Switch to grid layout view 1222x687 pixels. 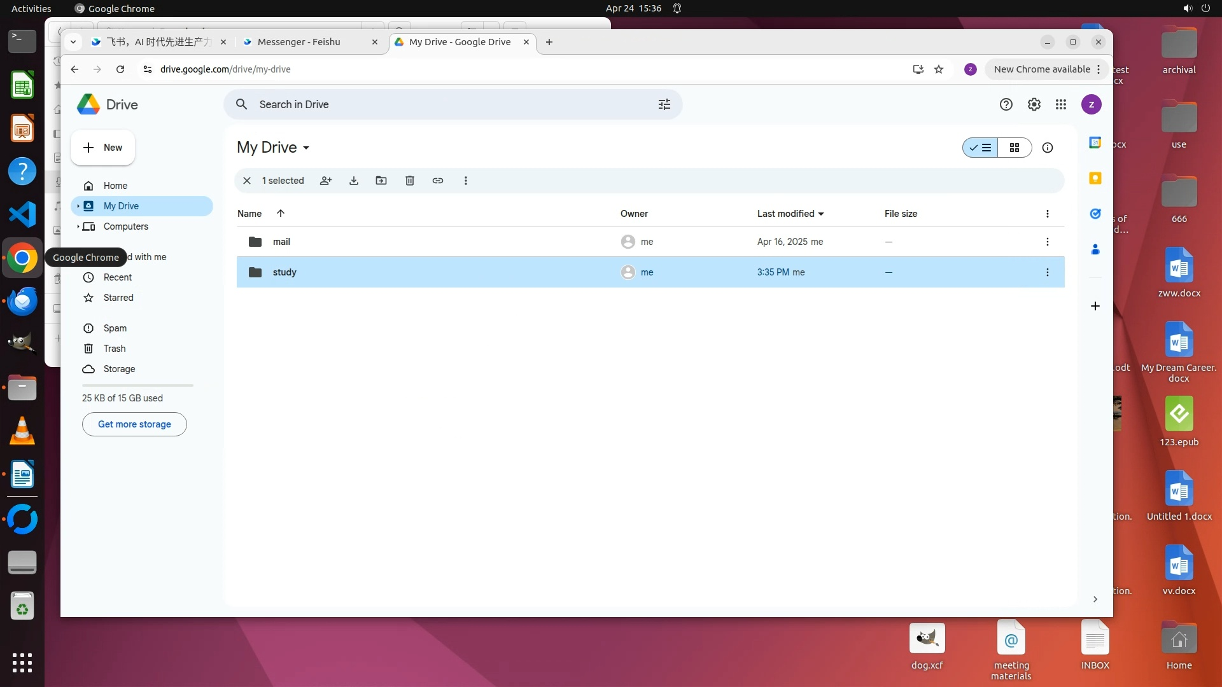tap(1015, 148)
